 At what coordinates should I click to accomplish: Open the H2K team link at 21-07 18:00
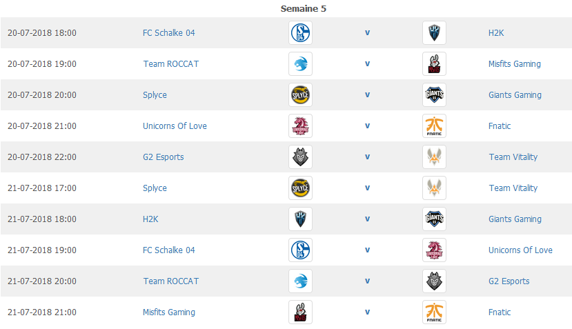pyautogui.click(x=150, y=219)
